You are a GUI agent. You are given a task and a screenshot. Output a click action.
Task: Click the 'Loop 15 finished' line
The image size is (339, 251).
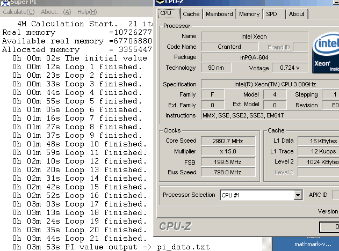pyautogui.click(x=80, y=187)
